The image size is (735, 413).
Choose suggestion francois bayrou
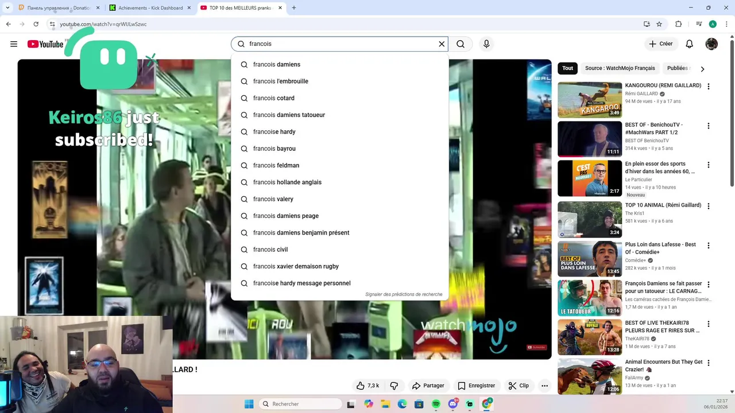[339, 149]
